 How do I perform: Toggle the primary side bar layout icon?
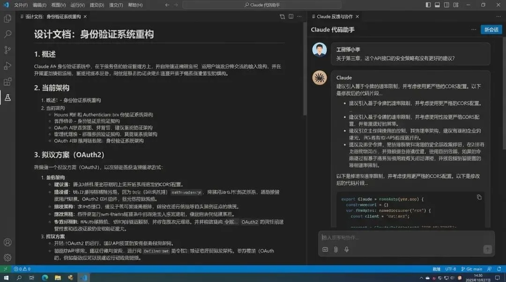(428, 5)
